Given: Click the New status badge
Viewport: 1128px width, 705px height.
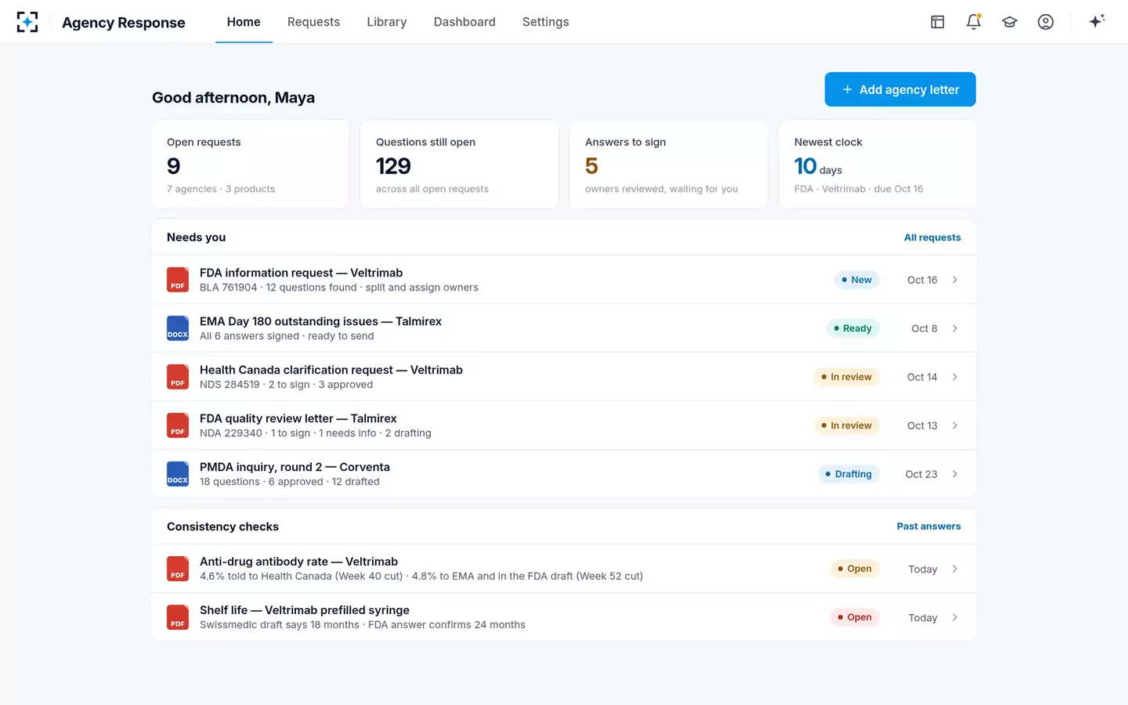Looking at the screenshot, I should tap(857, 280).
